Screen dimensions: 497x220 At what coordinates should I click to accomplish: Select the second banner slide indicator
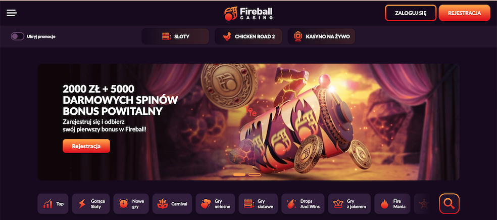(255, 174)
